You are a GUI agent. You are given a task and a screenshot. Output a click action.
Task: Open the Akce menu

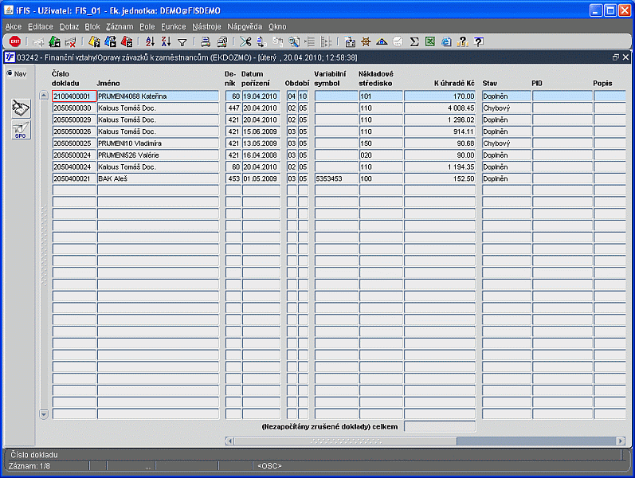click(14, 27)
